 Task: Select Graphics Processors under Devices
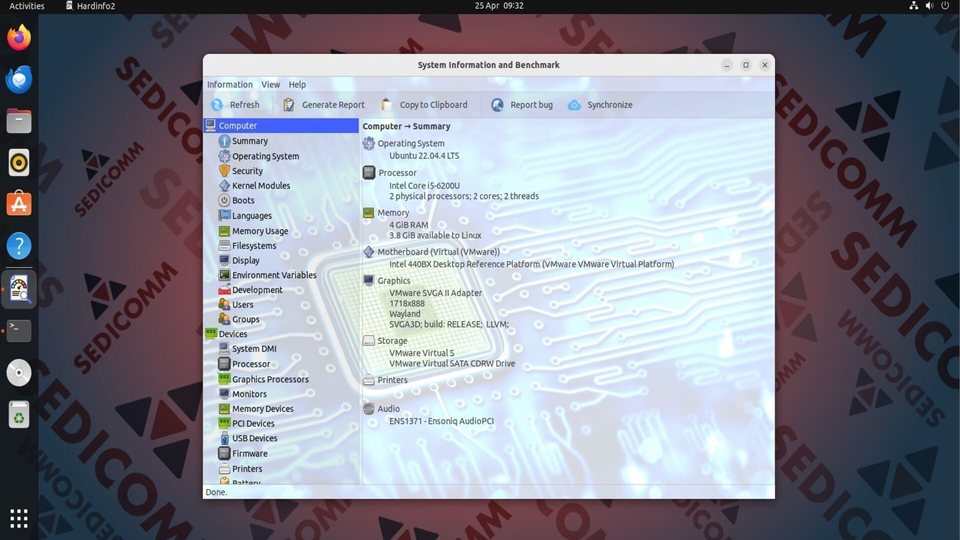coord(270,379)
